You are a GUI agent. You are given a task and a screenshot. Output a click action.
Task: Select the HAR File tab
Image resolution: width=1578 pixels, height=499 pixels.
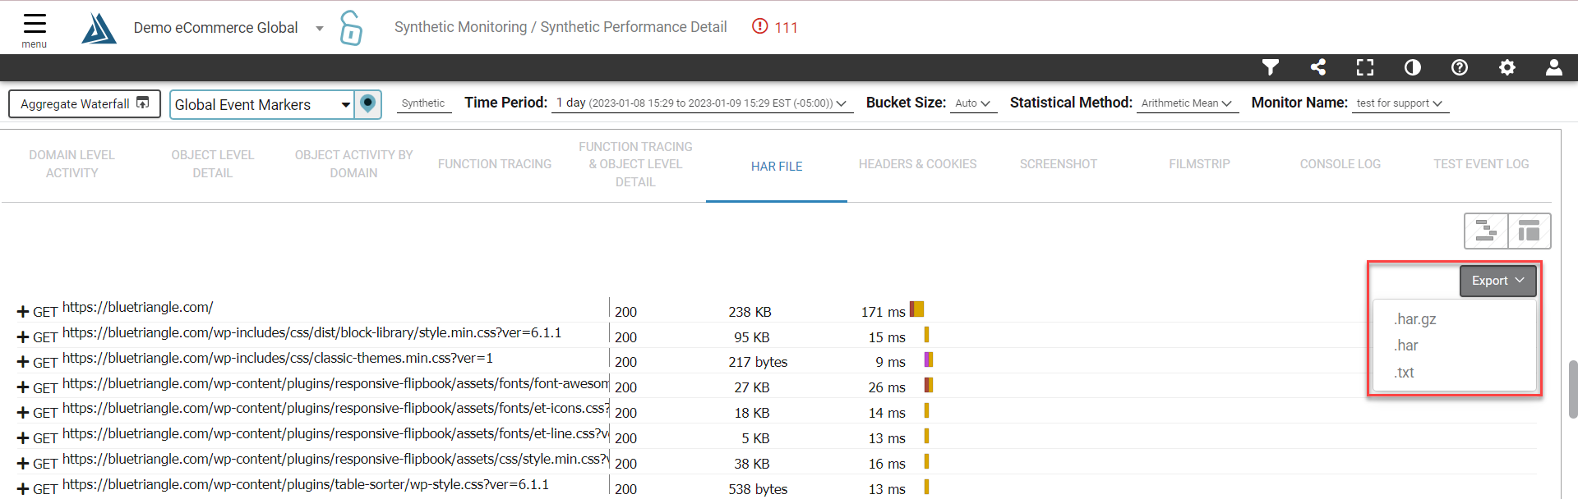pos(777,166)
